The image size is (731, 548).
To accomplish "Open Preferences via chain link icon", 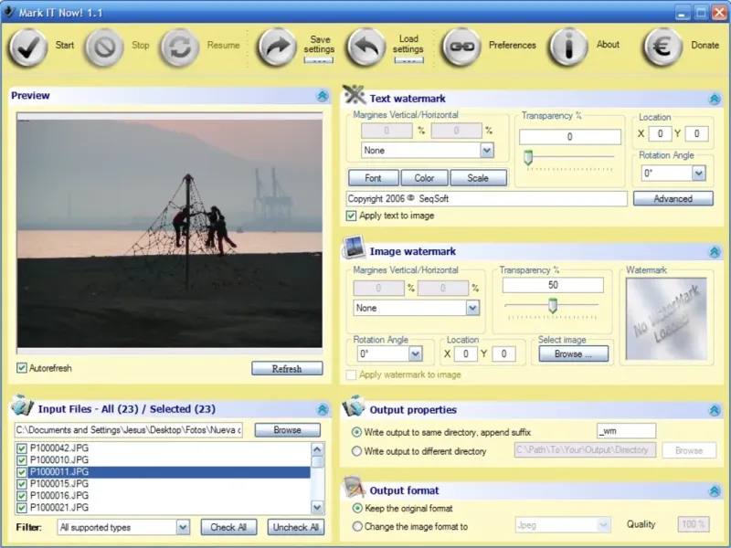I will (461, 47).
